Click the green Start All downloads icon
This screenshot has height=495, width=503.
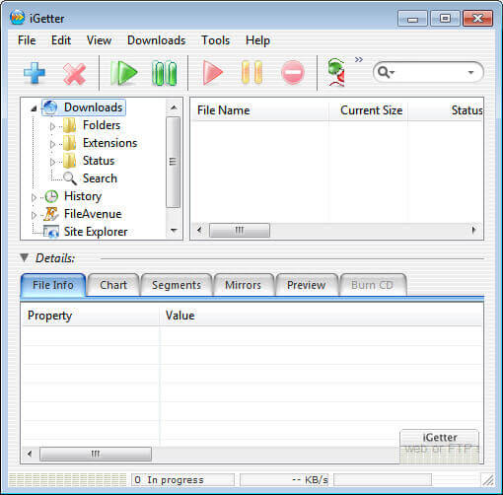tap(123, 73)
